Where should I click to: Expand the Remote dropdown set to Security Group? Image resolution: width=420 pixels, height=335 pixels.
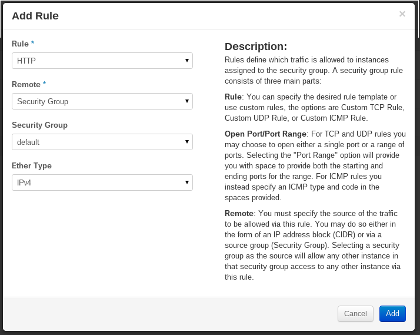point(102,101)
